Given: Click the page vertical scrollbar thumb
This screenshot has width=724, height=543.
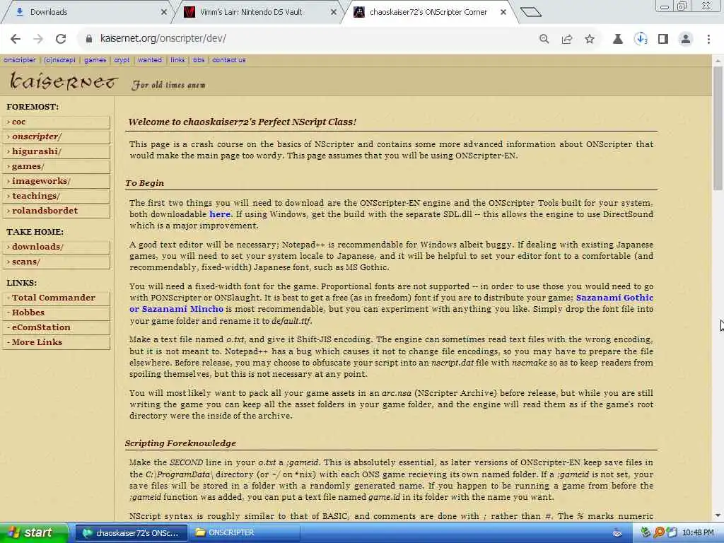Looking at the screenshot, I should pyautogui.click(x=718, y=128).
